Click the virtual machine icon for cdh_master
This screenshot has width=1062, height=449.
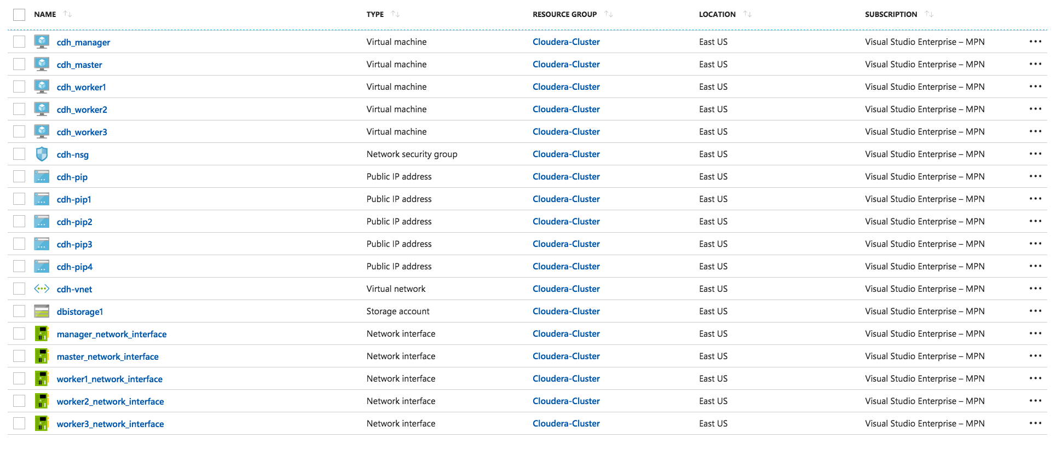[x=42, y=64]
